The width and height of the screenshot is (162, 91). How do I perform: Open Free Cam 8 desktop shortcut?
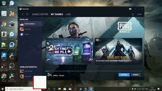tap(4, 14)
